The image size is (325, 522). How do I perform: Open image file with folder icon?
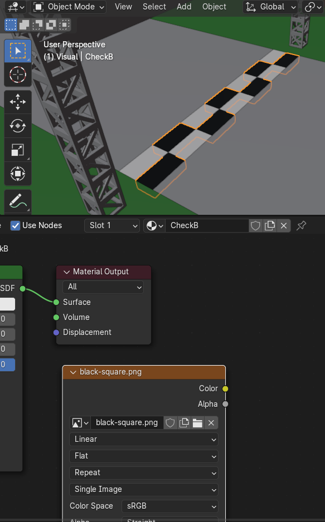[x=198, y=423]
